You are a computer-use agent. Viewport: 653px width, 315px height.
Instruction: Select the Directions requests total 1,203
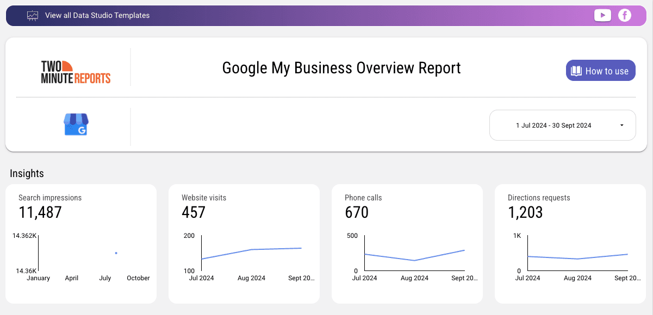(525, 212)
